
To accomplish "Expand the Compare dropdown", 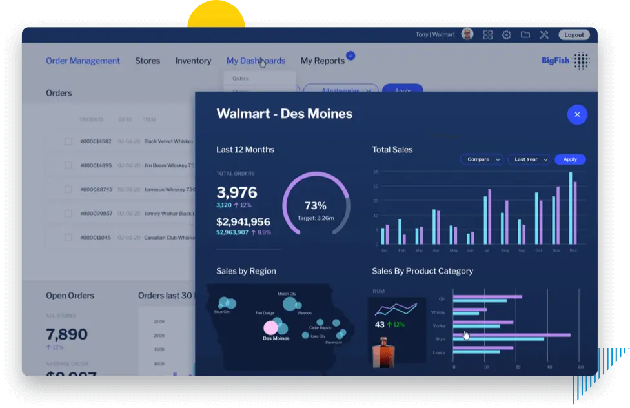I will pos(481,159).
